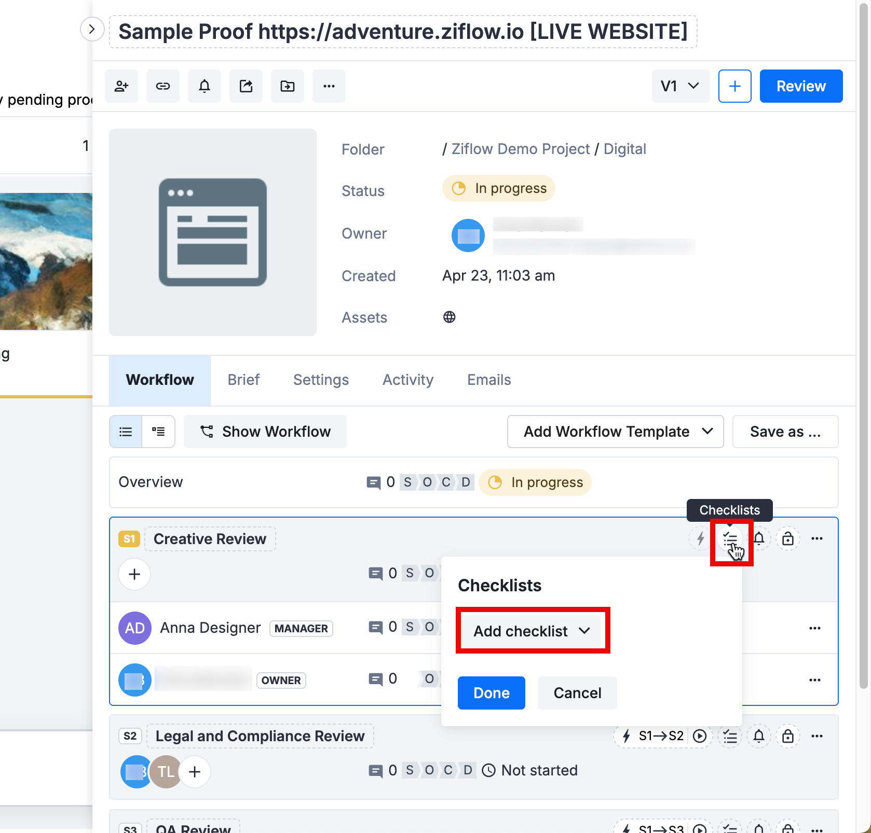The image size is (871, 833).
Task: Open the Add Workflow Template dropdown
Action: click(615, 432)
